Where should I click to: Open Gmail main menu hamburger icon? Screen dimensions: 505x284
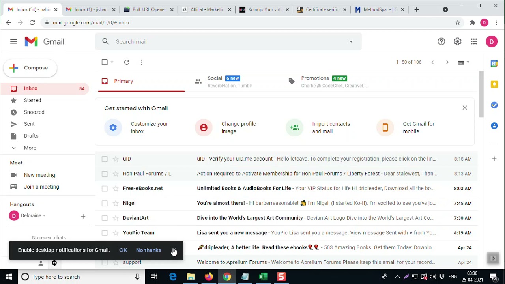coord(14,41)
